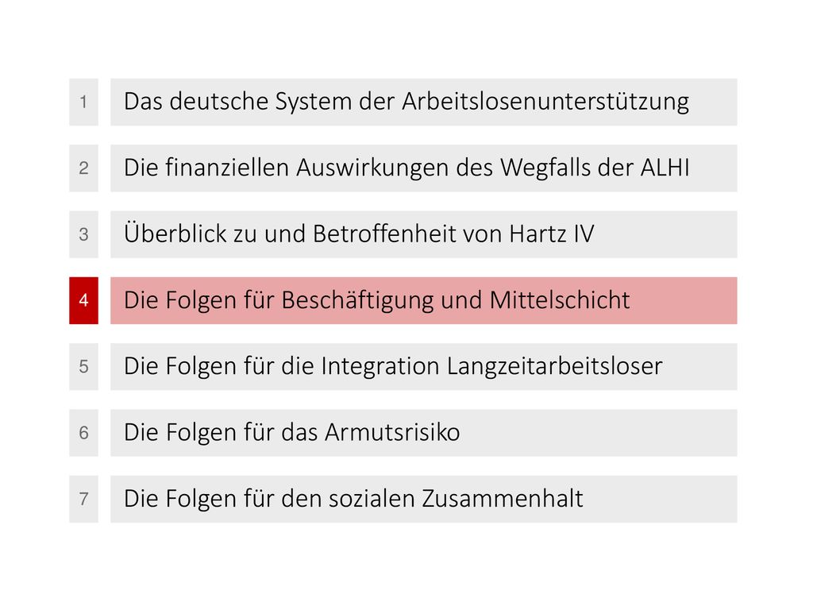
Task: Select the number 5 box
Action: pyautogui.click(x=83, y=367)
